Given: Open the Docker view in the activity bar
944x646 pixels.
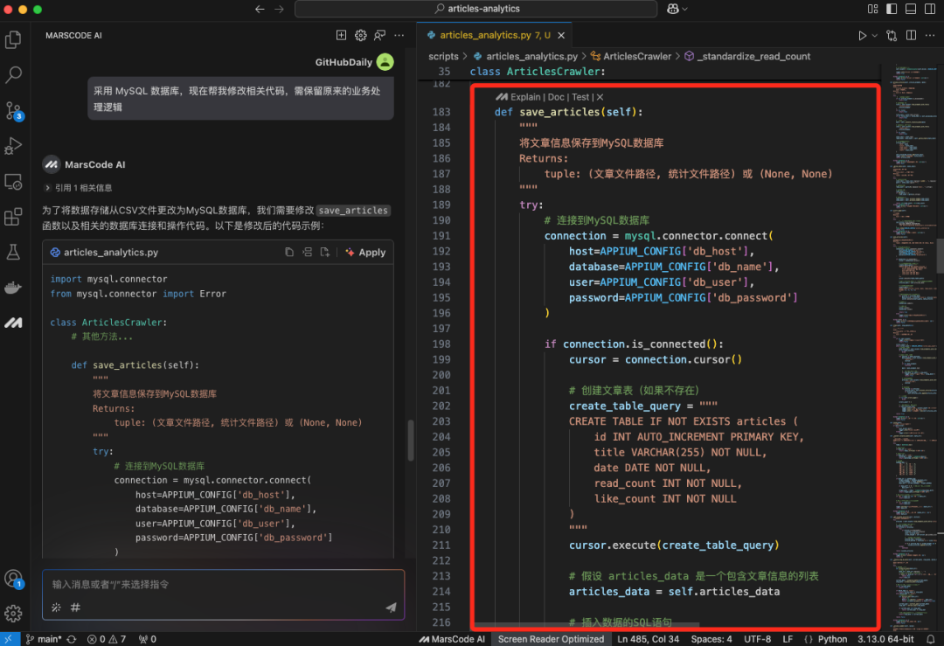Looking at the screenshot, I should click(x=13, y=288).
